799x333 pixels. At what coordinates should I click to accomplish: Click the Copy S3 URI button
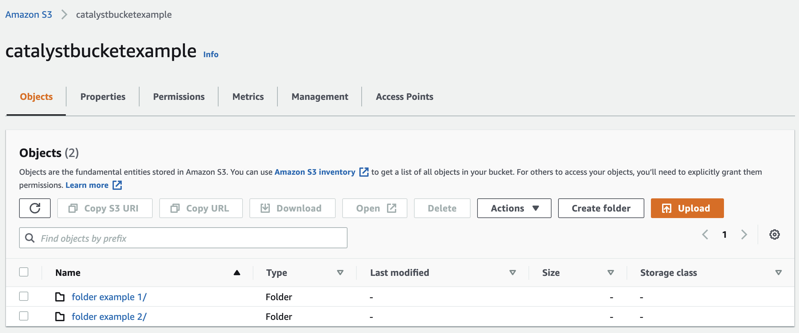point(105,208)
